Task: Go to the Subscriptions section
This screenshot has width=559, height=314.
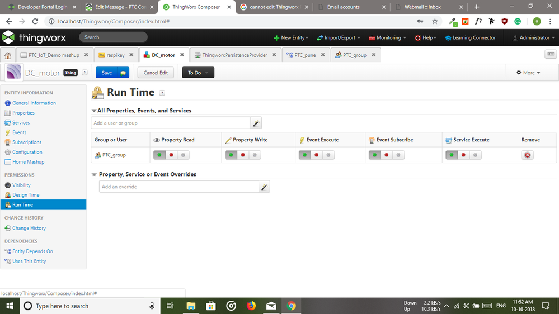Action: coord(27,142)
